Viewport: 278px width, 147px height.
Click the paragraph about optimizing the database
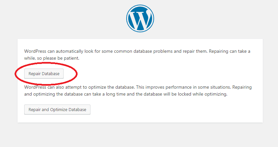[138, 91]
